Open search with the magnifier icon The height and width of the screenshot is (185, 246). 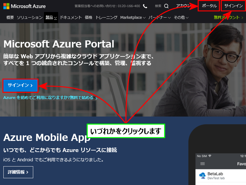click(166, 6)
